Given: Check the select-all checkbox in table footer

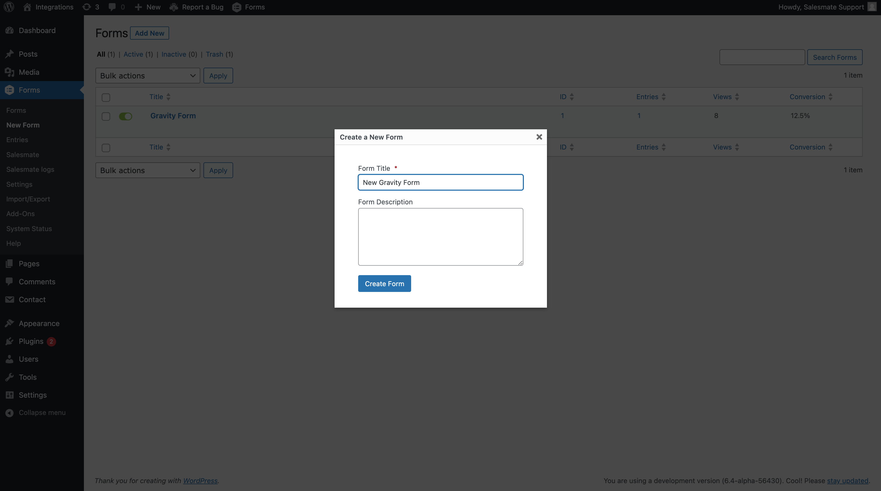Looking at the screenshot, I should 106,148.
